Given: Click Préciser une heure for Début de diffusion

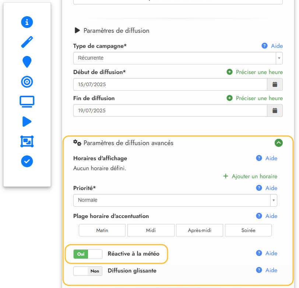Looking at the screenshot, I should (x=255, y=72).
